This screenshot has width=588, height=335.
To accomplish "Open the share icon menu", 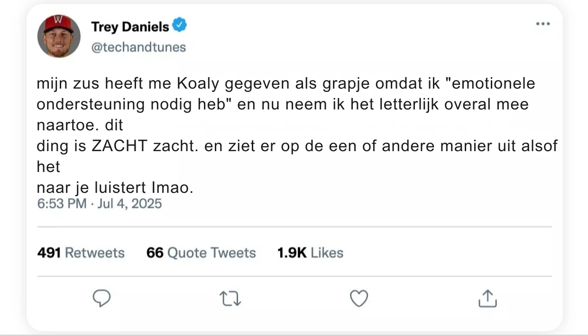I will click(x=487, y=299).
